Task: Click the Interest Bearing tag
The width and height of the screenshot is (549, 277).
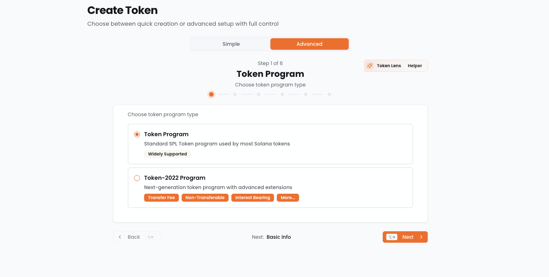Action: click(253, 198)
